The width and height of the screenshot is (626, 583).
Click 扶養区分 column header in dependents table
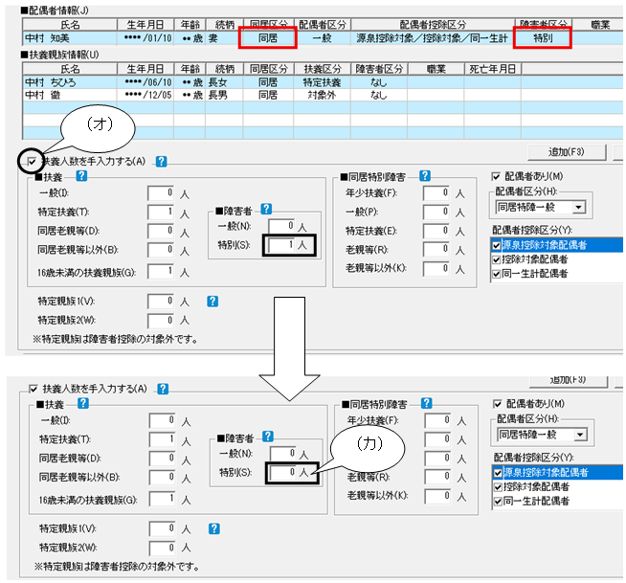tap(323, 69)
